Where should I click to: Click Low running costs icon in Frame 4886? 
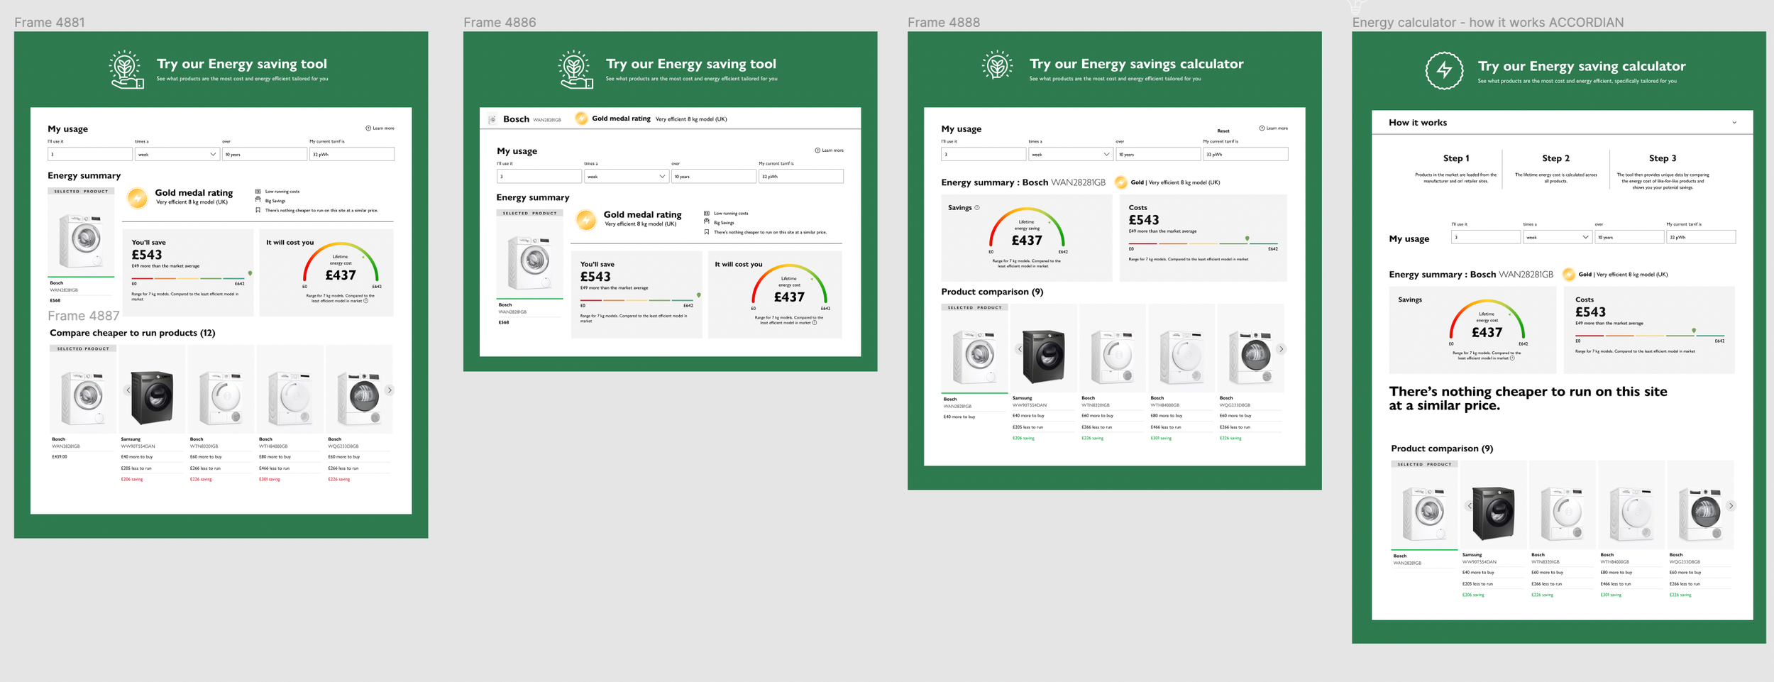coord(706,214)
